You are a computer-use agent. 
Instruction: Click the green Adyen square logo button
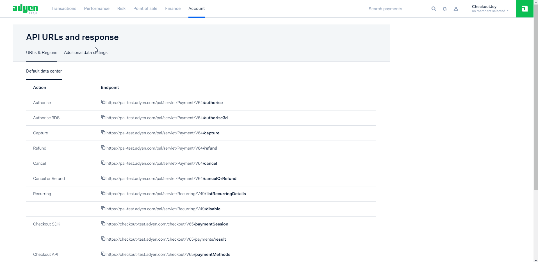pos(525,9)
